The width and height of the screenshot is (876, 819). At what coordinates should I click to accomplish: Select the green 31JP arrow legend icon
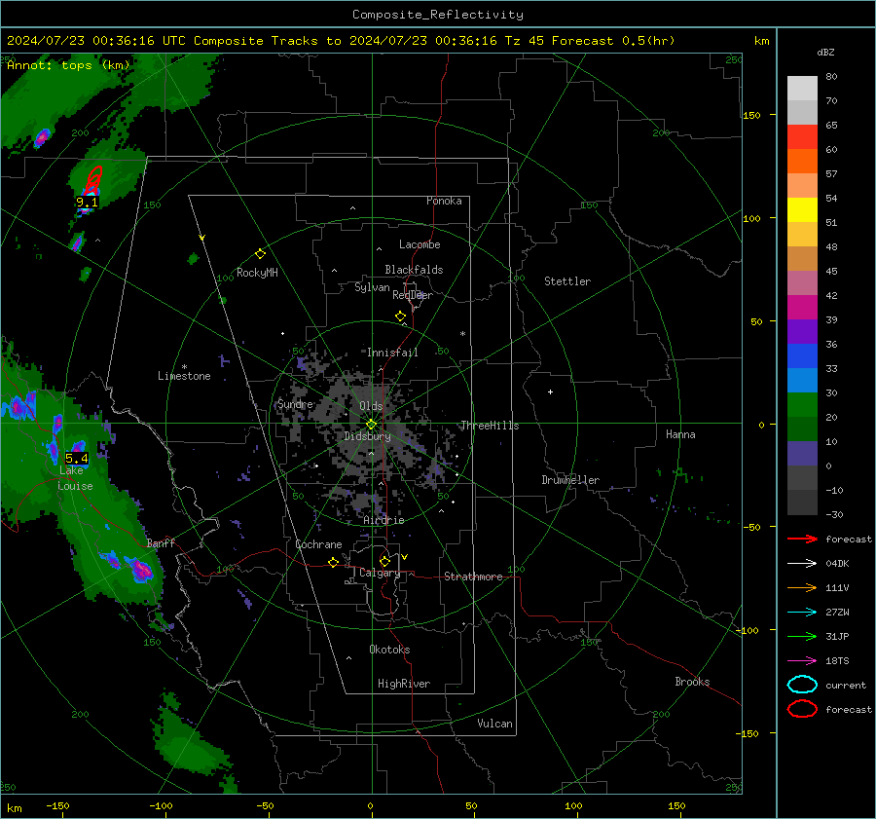coord(802,636)
